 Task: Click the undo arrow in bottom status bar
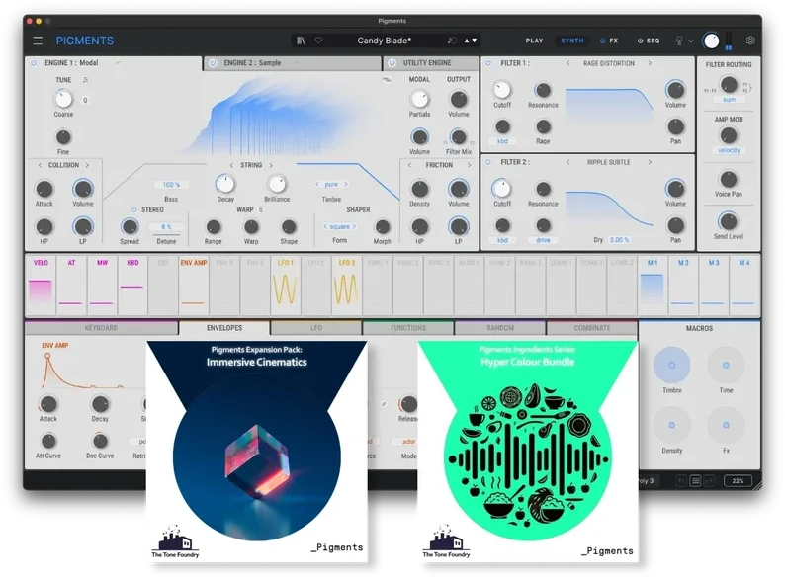click(681, 481)
